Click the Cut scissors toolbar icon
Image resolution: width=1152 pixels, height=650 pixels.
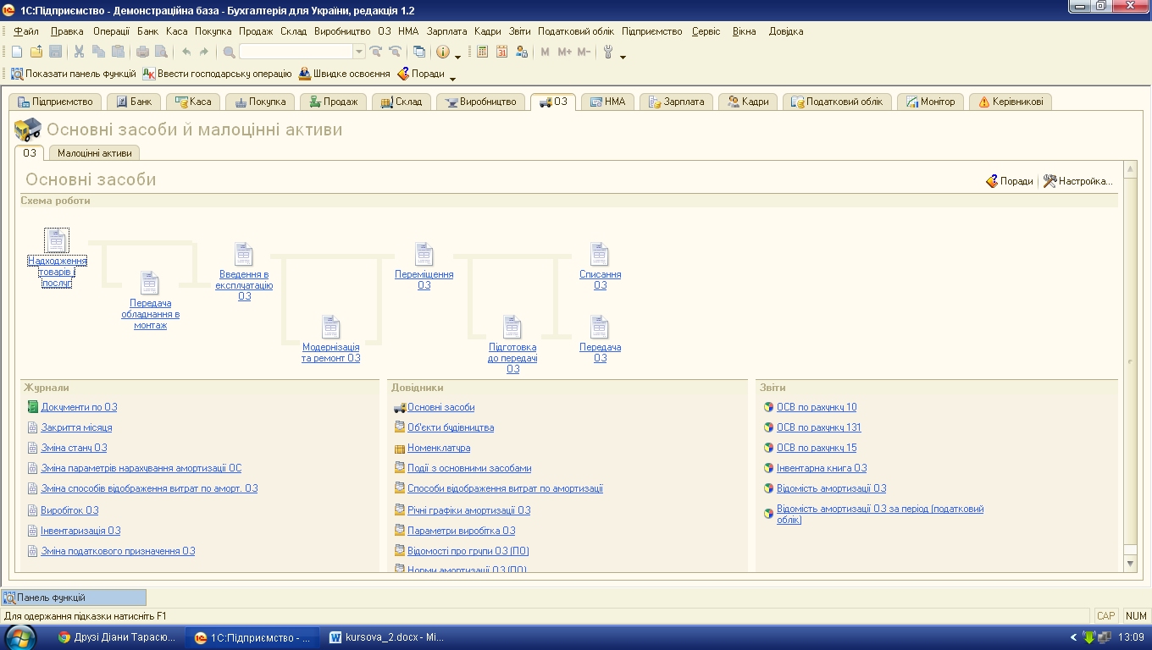tap(79, 52)
